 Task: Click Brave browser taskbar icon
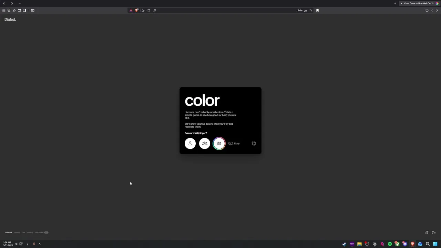point(412,244)
